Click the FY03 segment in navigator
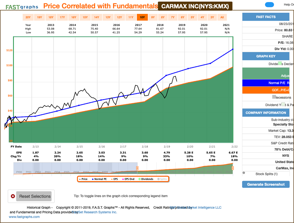Screen dimensions: 294x223 point(48,172)
